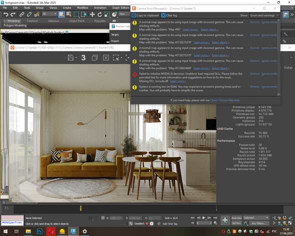Toggle the Auto Key button
The height and width of the screenshot is (236, 295).
236,218
